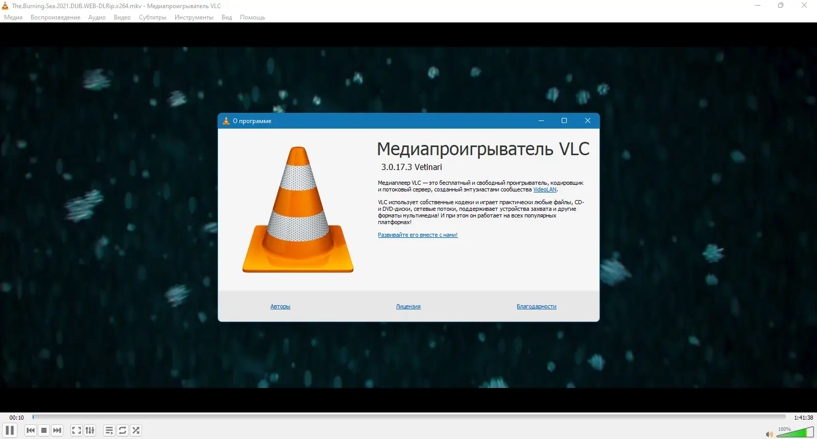Click the total duration 1:41:38
This screenshot has width=817, height=439.
(804, 418)
